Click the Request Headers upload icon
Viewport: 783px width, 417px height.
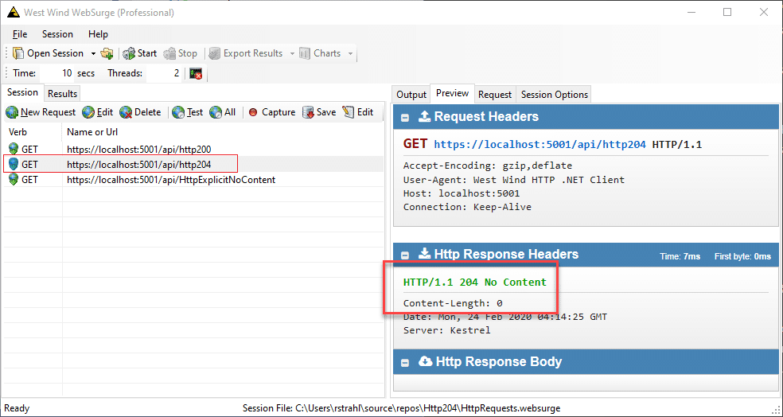click(x=424, y=116)
